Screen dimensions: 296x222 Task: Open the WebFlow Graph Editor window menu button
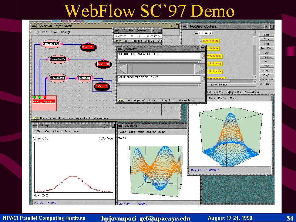click(x=34, y=26)
